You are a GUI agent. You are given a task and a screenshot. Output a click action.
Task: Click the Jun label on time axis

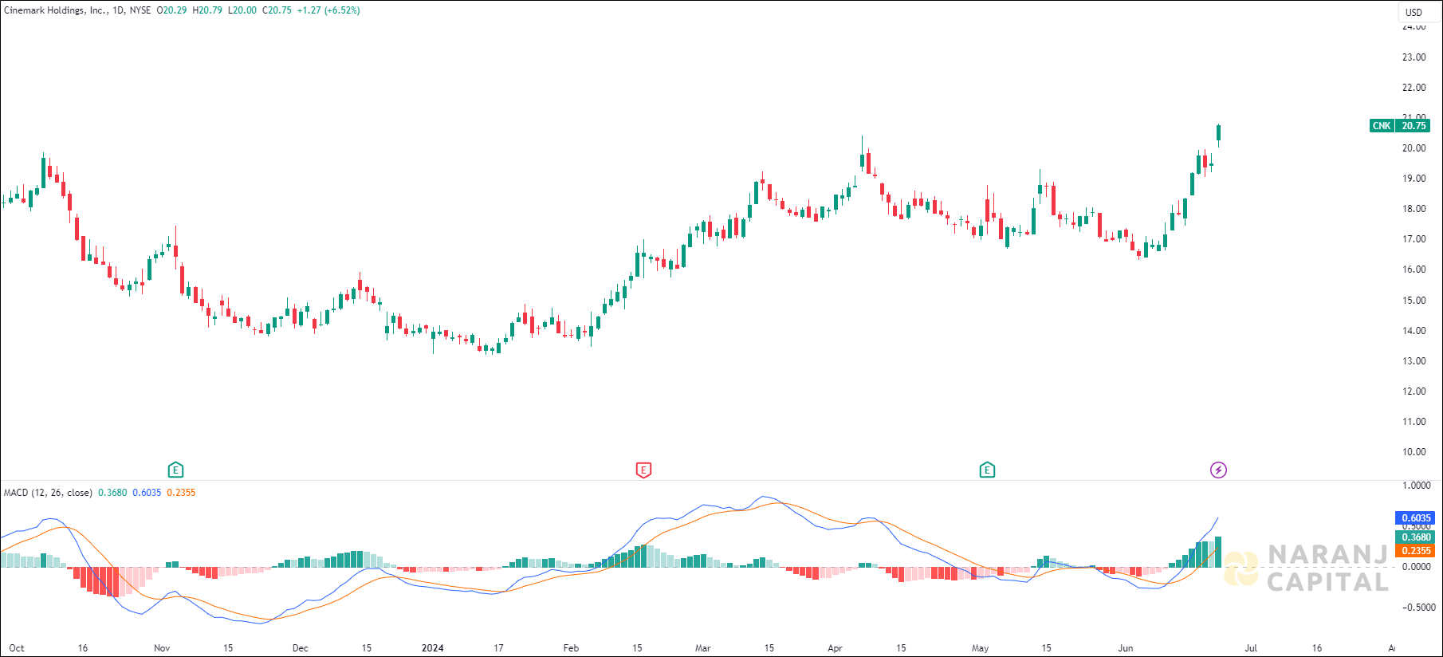[1125, 648]
